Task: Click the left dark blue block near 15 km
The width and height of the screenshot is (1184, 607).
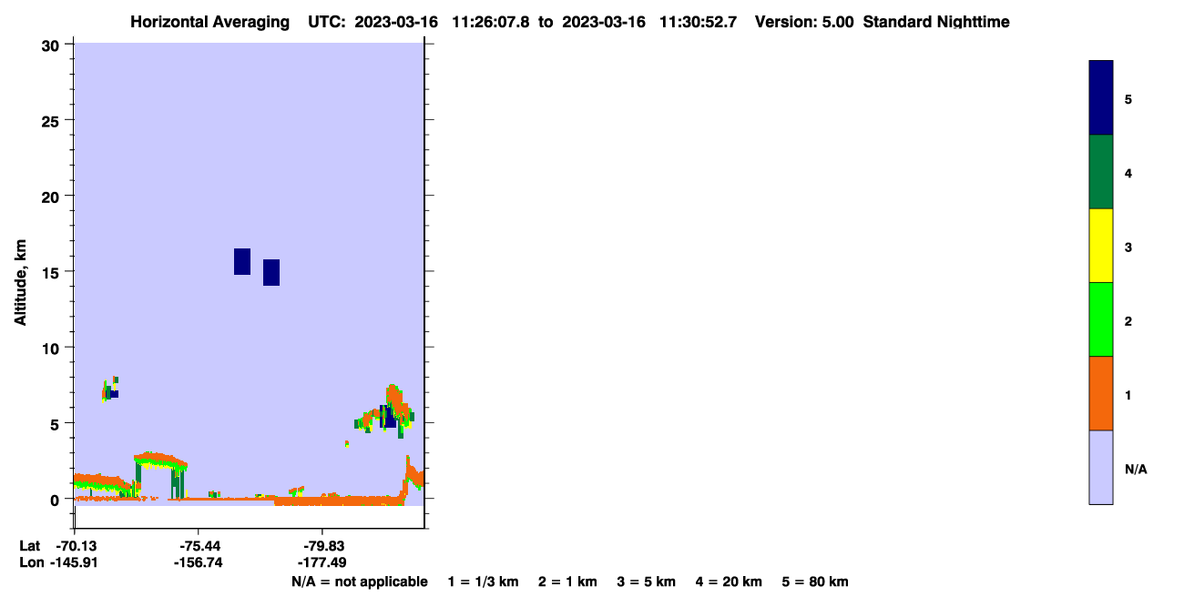Action: click(242, 261)
